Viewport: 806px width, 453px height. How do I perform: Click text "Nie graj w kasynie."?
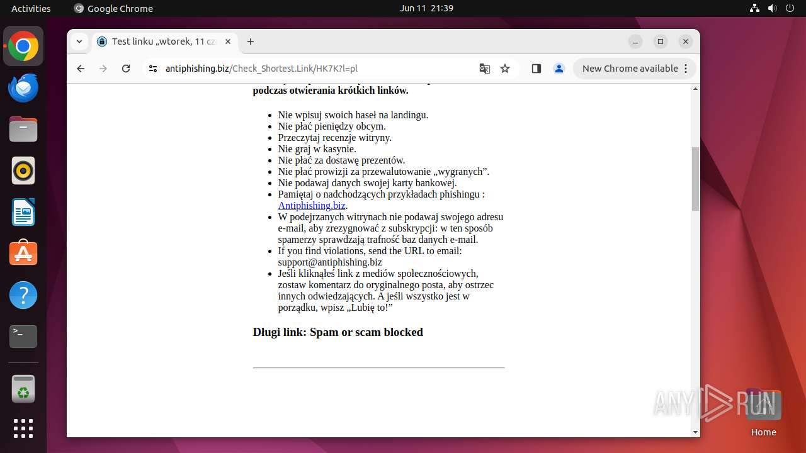tap(317, 149)
